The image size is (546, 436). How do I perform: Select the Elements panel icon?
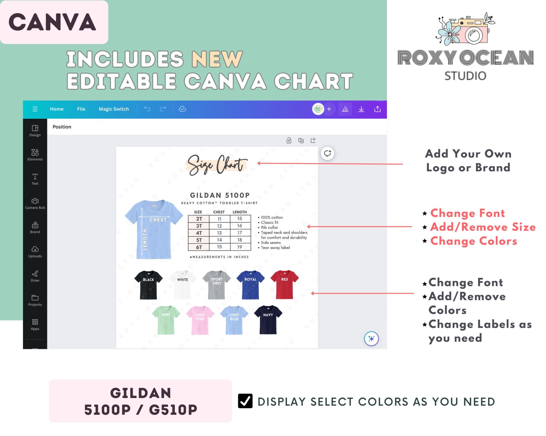pyautogui.click(x=35, y=154)
